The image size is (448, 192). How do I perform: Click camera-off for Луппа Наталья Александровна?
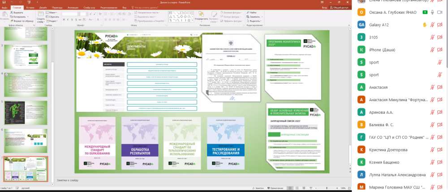pos(440,175)
